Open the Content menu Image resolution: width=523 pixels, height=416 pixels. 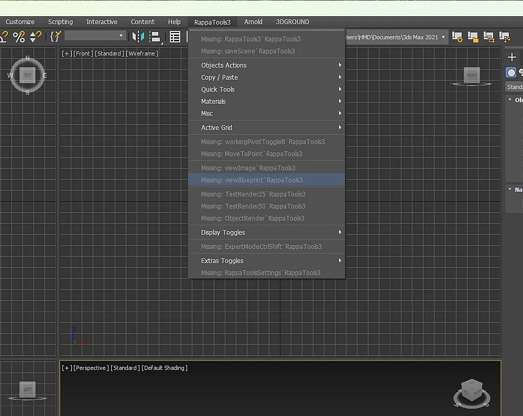143,21
